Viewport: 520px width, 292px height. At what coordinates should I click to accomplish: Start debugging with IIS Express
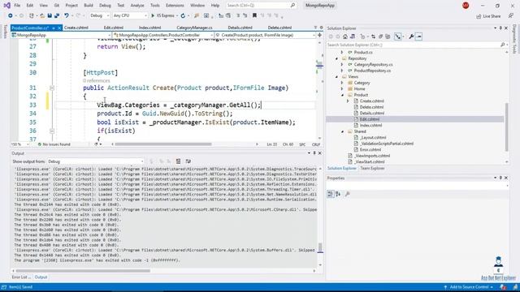pos(162,15)
